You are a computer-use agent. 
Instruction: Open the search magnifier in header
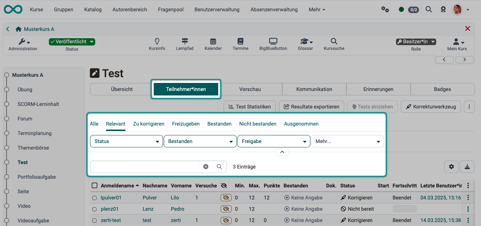coord(429,9)
